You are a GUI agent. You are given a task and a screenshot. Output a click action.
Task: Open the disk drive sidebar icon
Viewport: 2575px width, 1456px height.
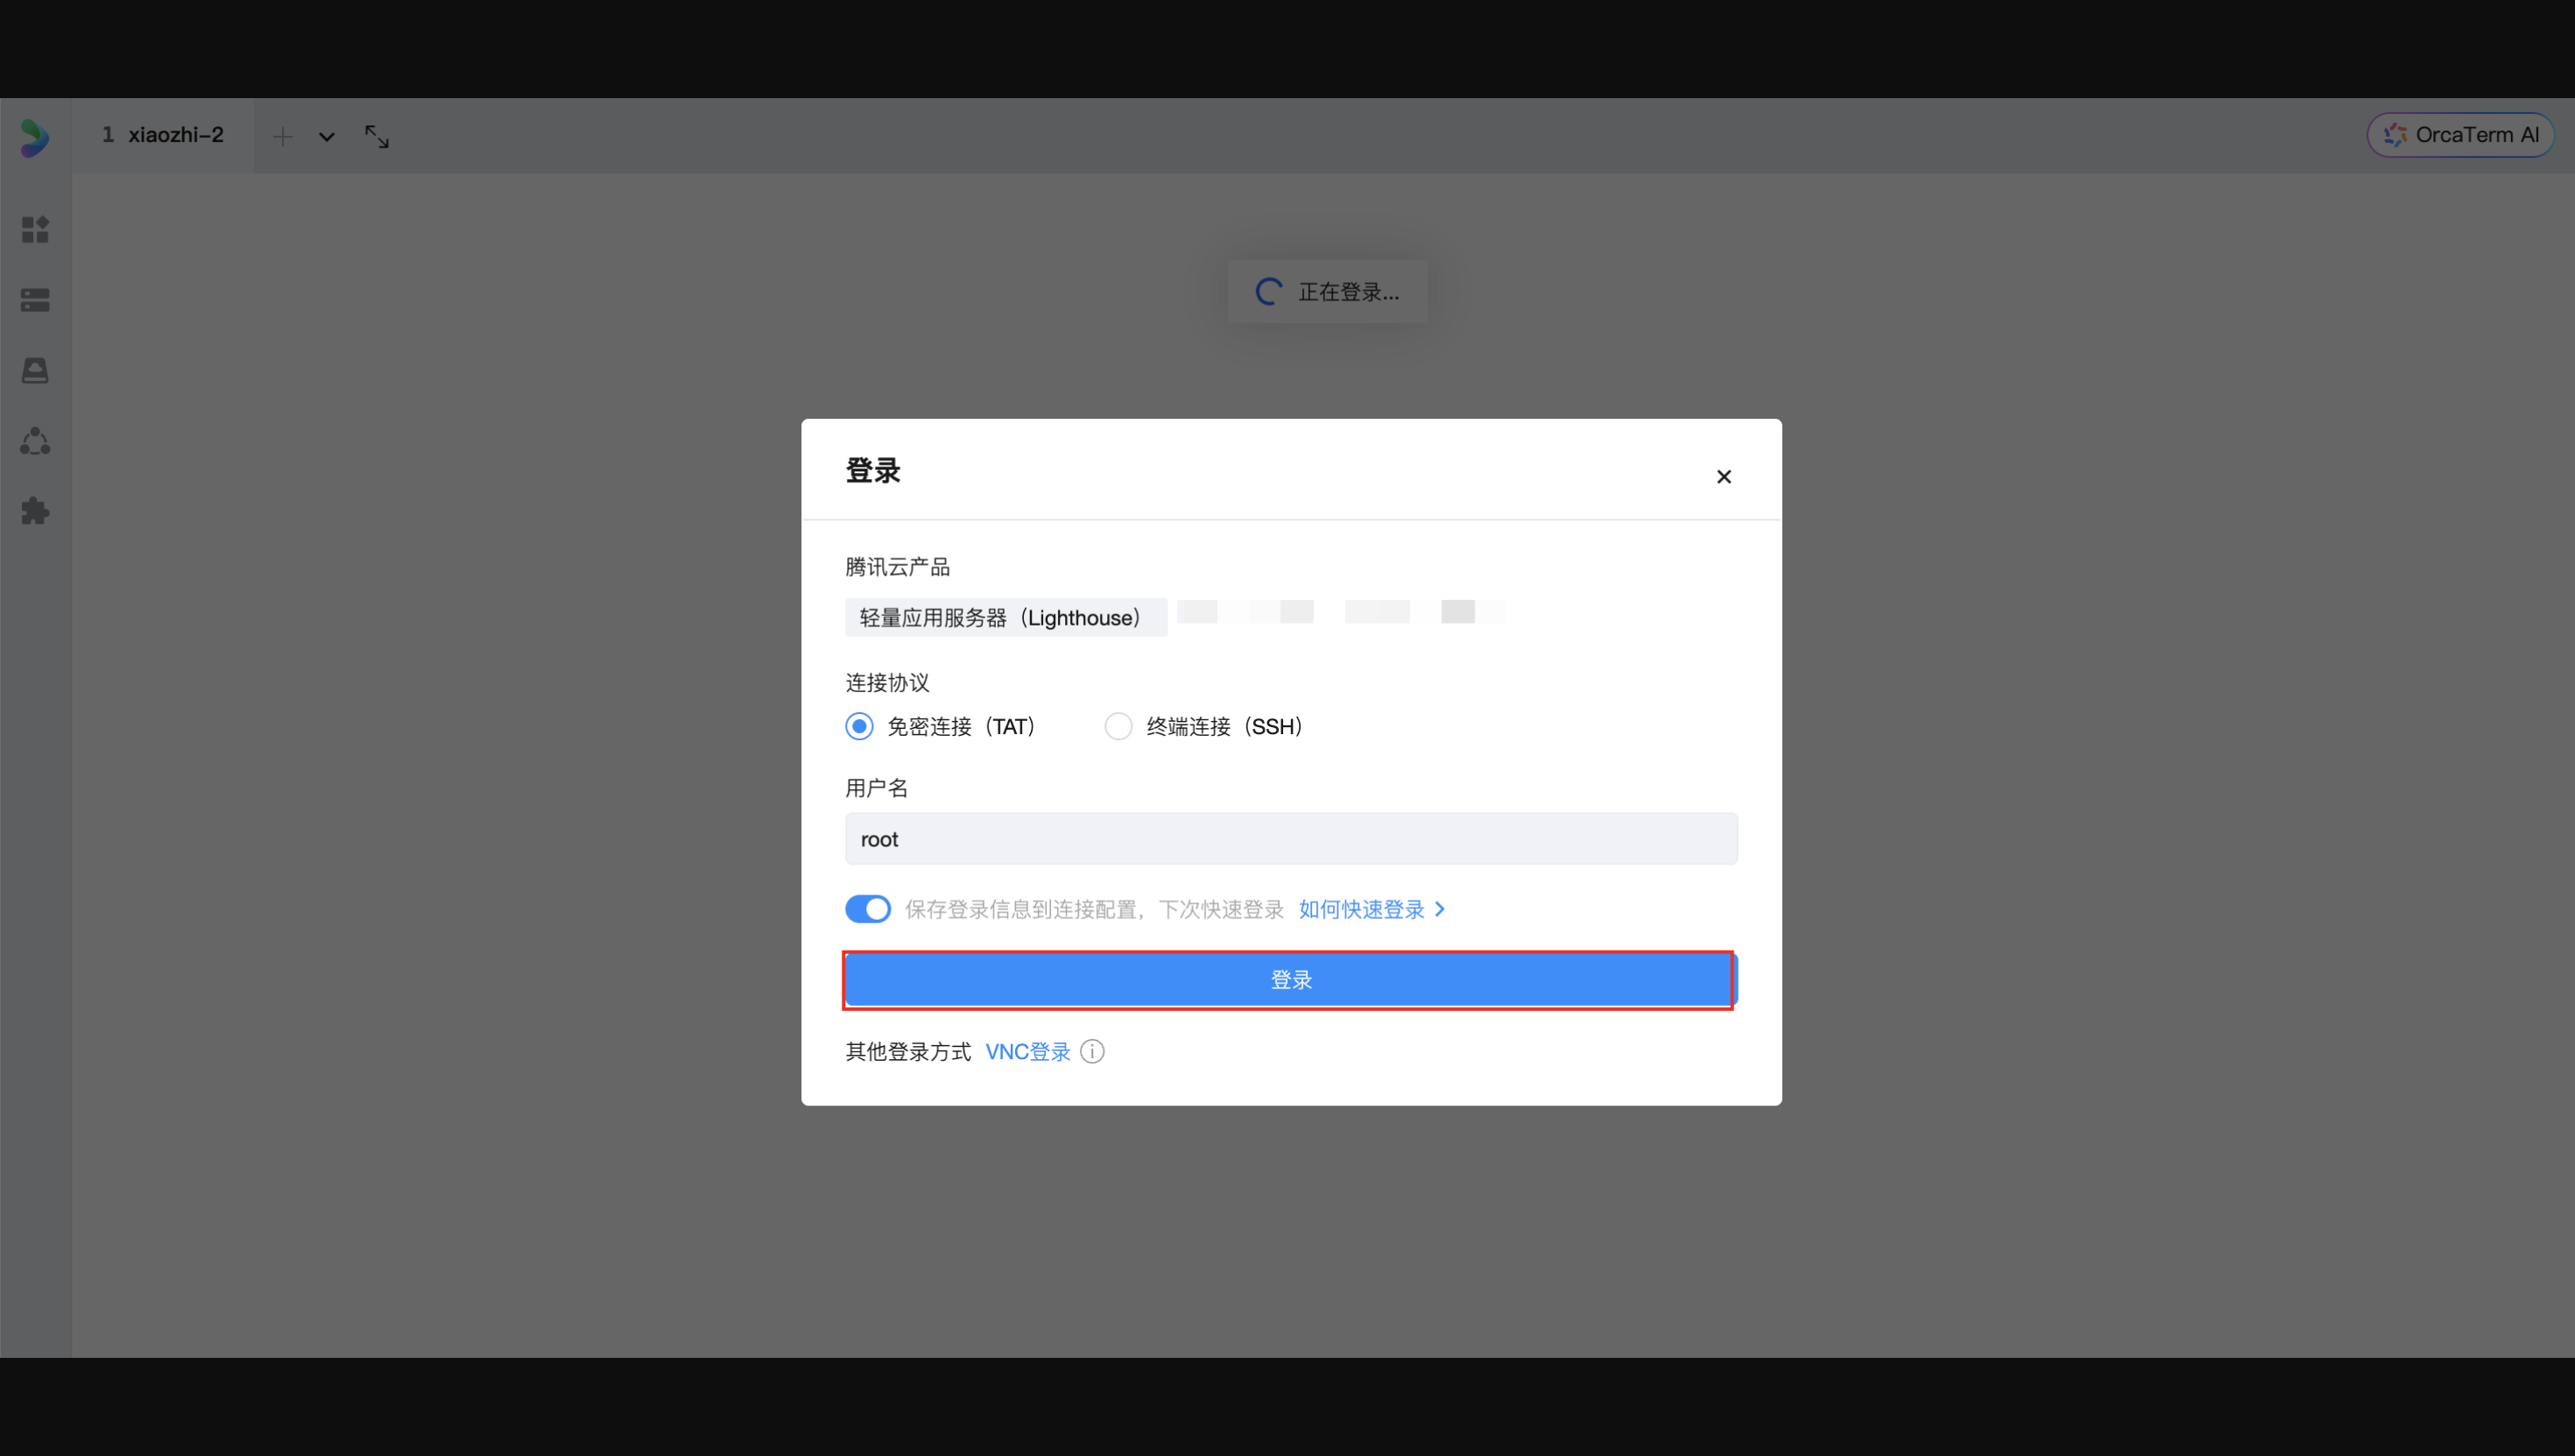tap(35, 371)
